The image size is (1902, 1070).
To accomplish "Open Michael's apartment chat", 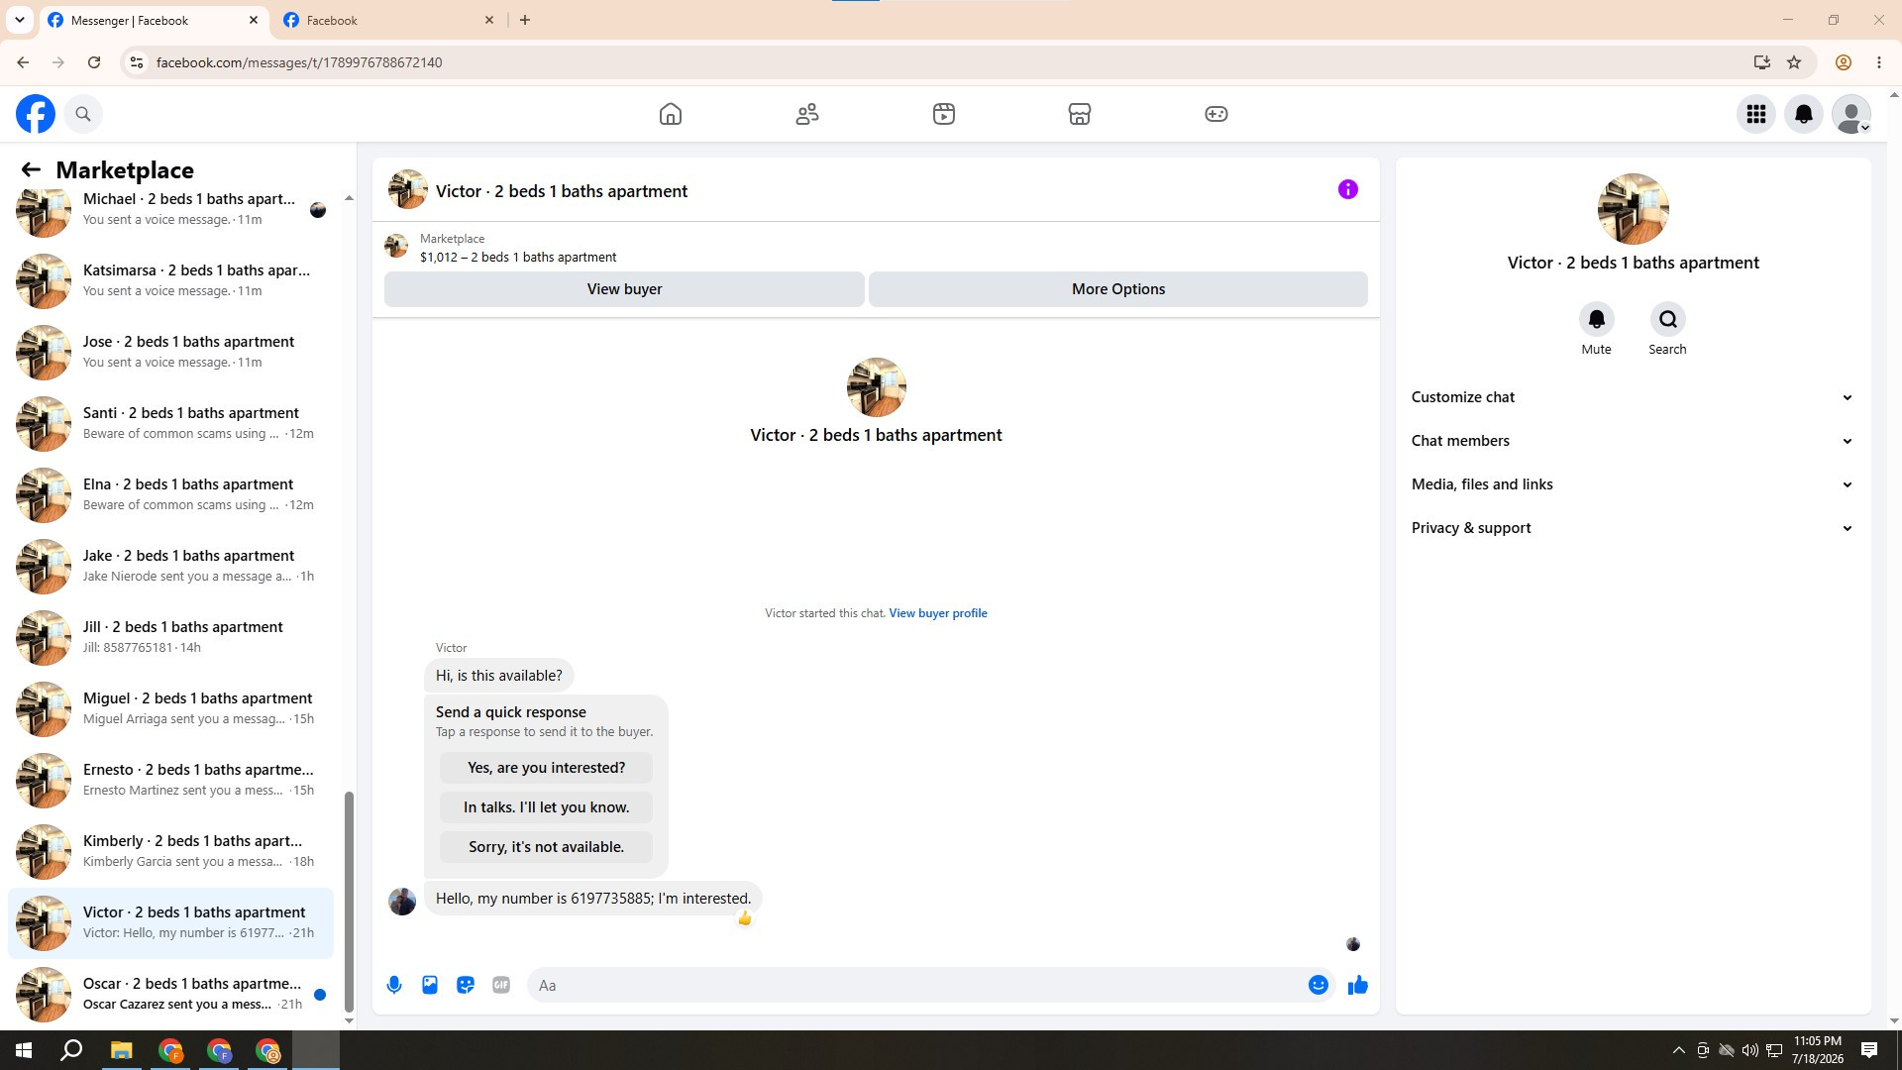I will tap(170, 209).
